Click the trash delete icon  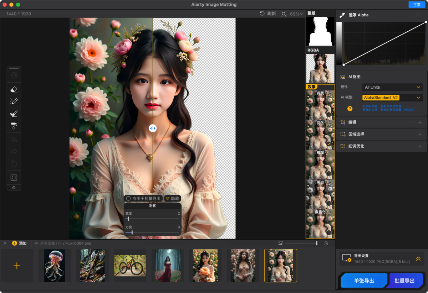pos(326,243)
